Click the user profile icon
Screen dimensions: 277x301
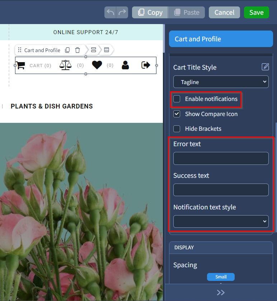coord(125,65)
